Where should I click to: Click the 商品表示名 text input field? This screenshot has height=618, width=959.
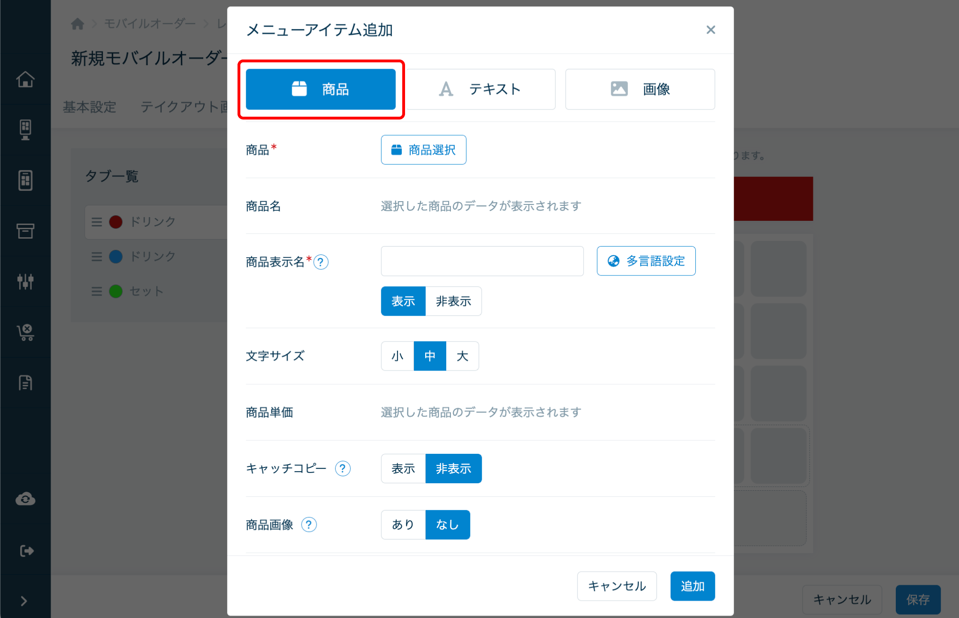(x=482, y=261)
